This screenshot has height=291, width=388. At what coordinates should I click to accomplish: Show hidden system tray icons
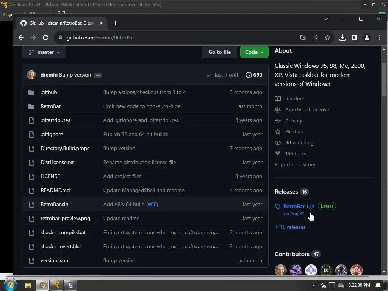tap(313, 285)
